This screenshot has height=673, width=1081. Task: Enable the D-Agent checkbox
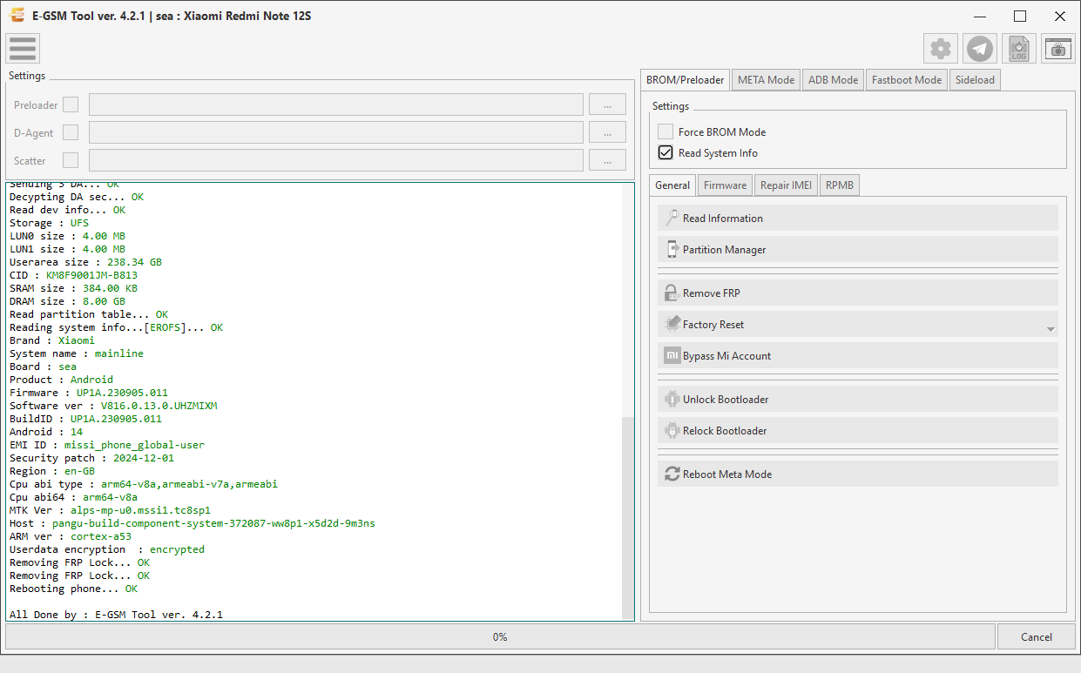71,132
